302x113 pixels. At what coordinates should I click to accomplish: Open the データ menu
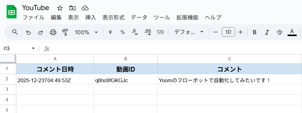[139, 18]
